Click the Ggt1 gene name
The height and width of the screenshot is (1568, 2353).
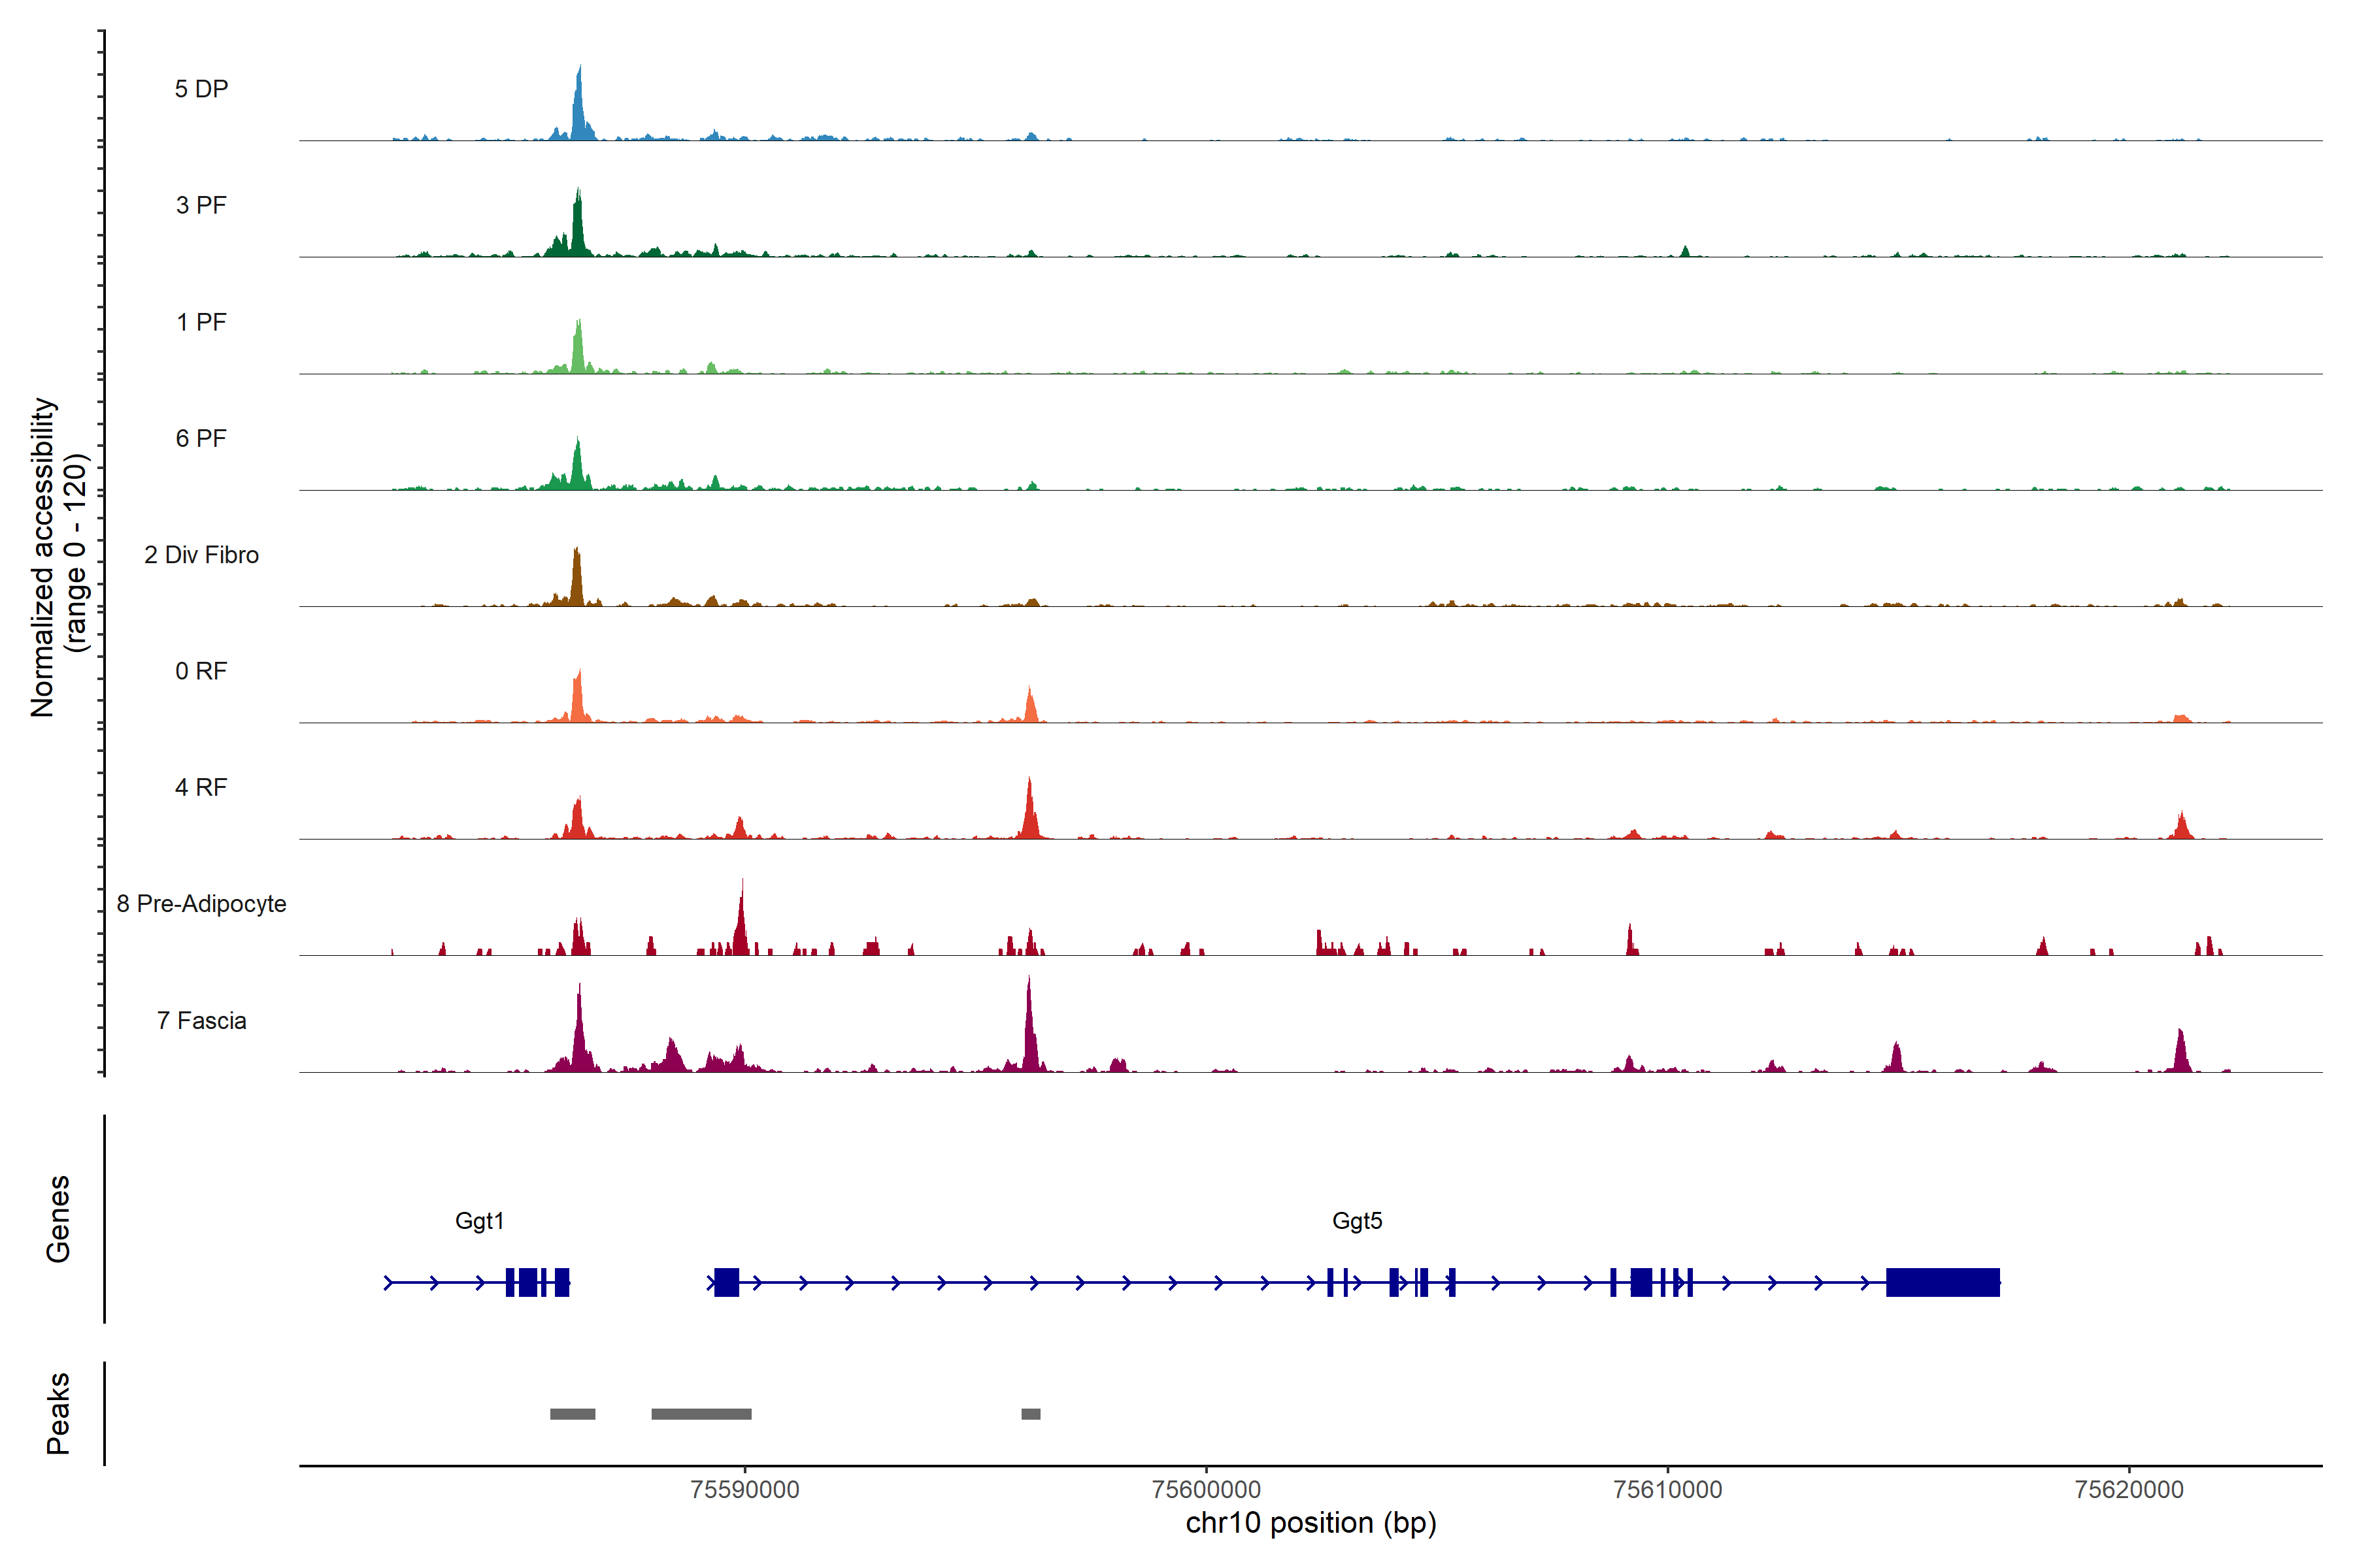(479, 1221)
